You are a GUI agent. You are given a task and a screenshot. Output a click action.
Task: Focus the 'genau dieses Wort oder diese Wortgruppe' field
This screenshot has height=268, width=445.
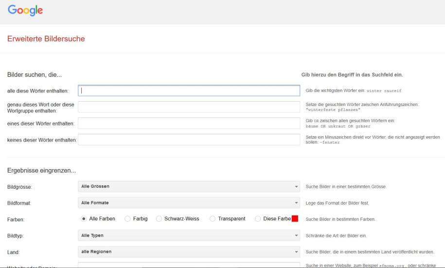[189, 107]
